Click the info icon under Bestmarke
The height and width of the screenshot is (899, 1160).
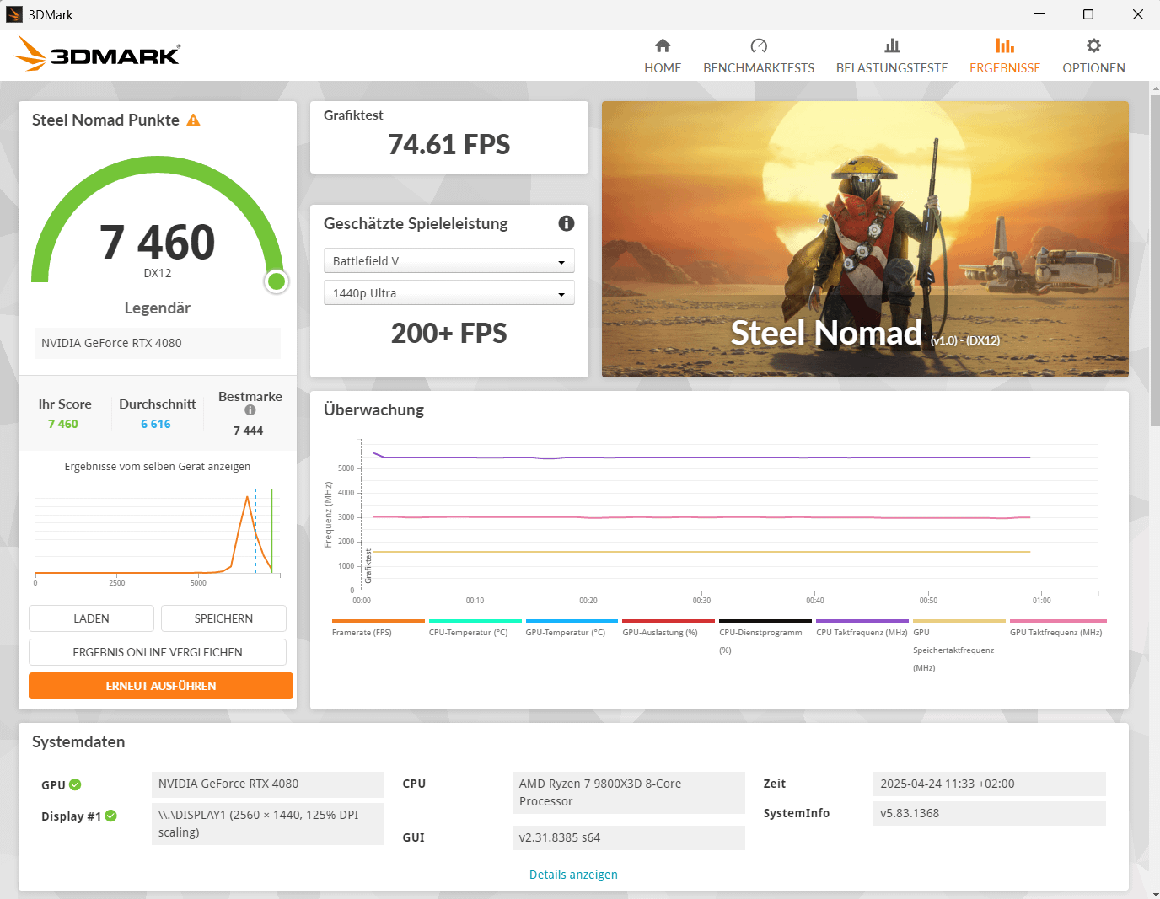click(x=250, y=410)
